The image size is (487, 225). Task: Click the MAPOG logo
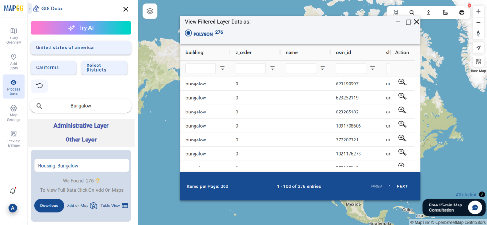click(x=13, y=9)
